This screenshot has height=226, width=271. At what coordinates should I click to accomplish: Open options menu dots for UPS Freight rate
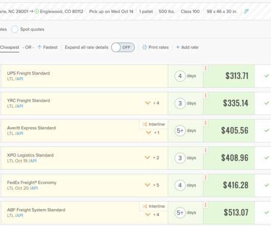pos(206,68)
